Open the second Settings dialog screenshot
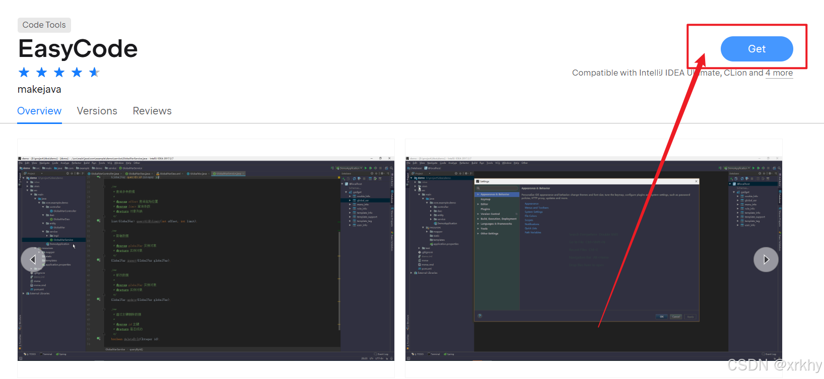This screenshot has width=824, height=379. (594, 259)
